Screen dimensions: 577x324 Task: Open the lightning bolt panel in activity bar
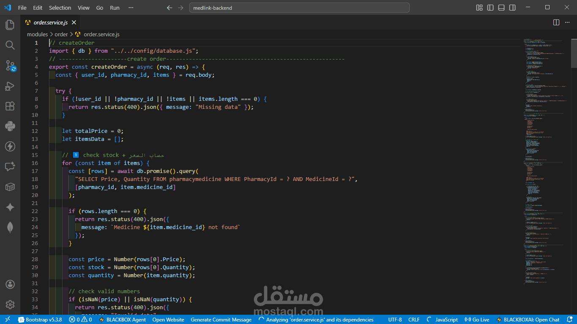click(x=10, y=146)
